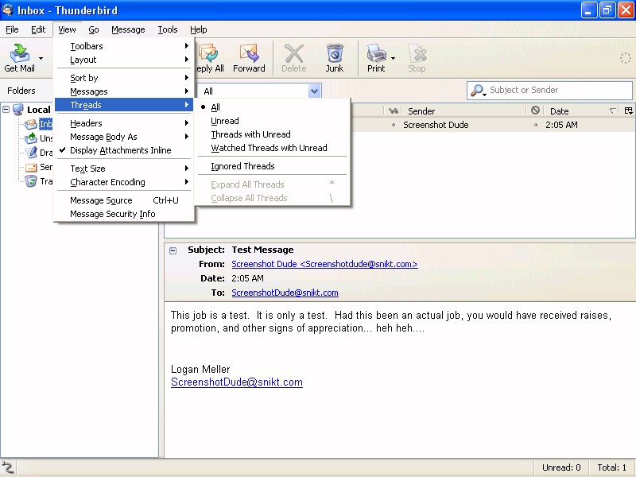Click the Trash folder icon
Screen dimensions: 636x477
(31, 181)
